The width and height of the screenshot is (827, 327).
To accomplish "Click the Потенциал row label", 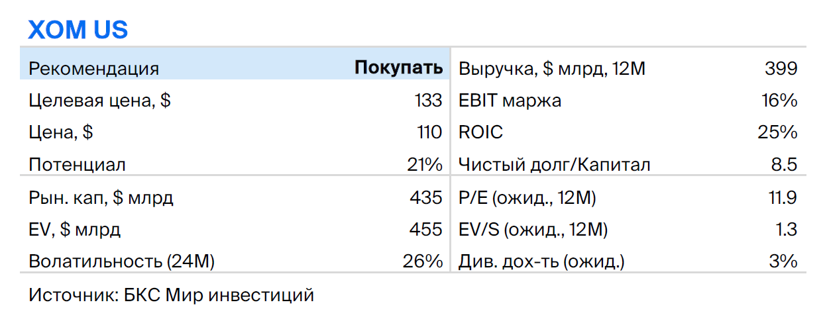I will 78,165.
